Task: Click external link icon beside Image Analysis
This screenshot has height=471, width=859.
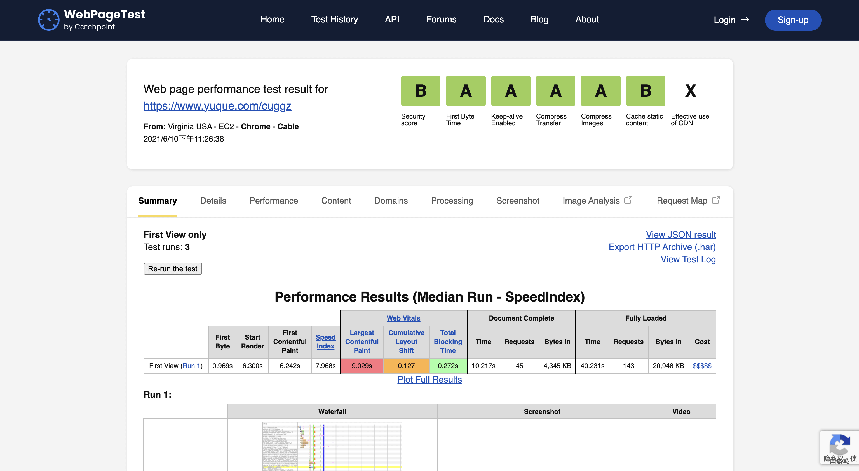Action: click(x=628, y=200)
